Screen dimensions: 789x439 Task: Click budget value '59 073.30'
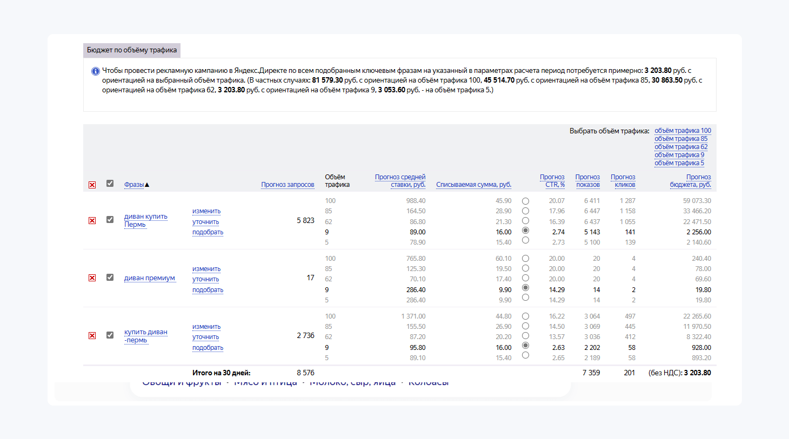tap(697, 201)
